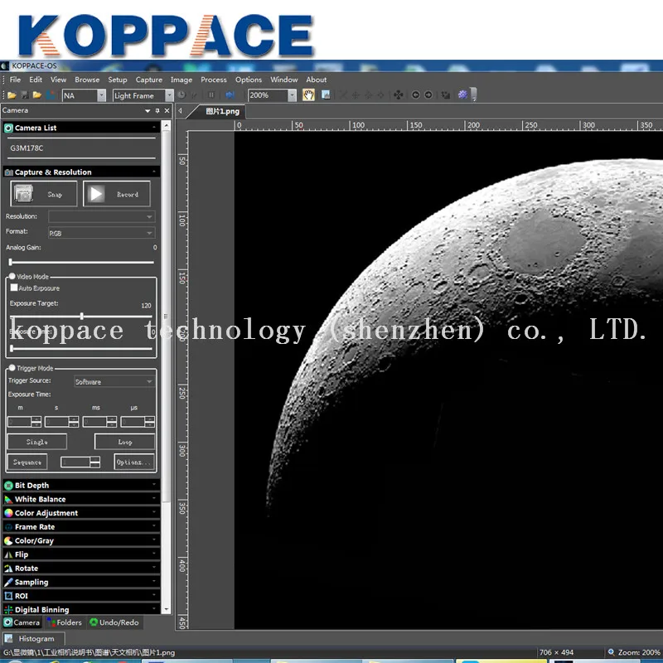Viewport: 663px width, 663px height.
Task: Click the White Balance section icon
Action: point(8,500)
